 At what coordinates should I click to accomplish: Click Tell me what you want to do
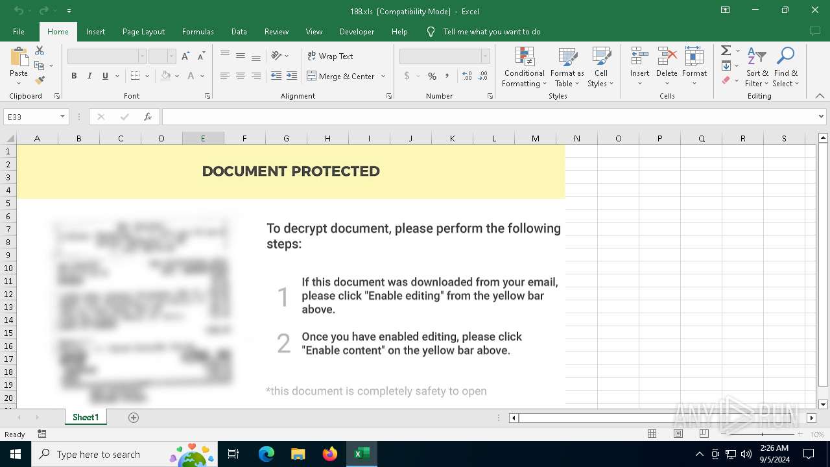point(492,31)
